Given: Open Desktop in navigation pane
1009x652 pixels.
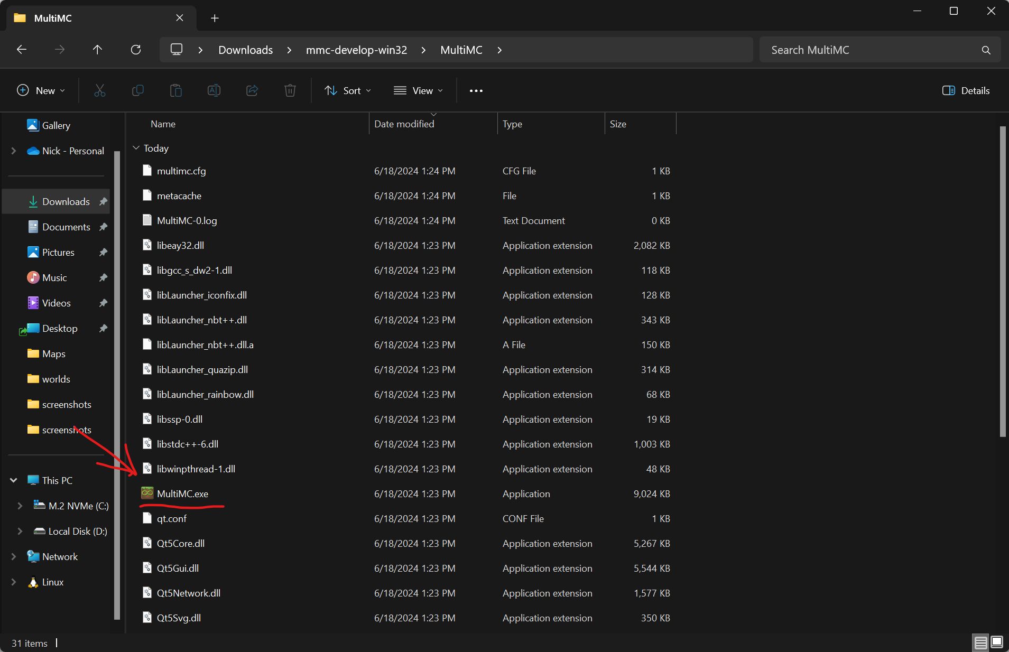Looking at the screenshot, I should pyautogui.click(x=60, y=329).
